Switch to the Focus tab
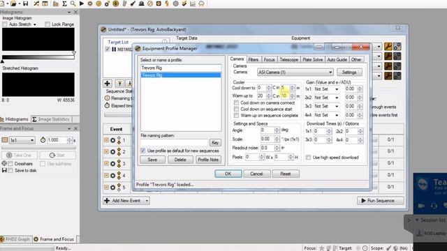 pyautogui.click(x=269, y=59)
